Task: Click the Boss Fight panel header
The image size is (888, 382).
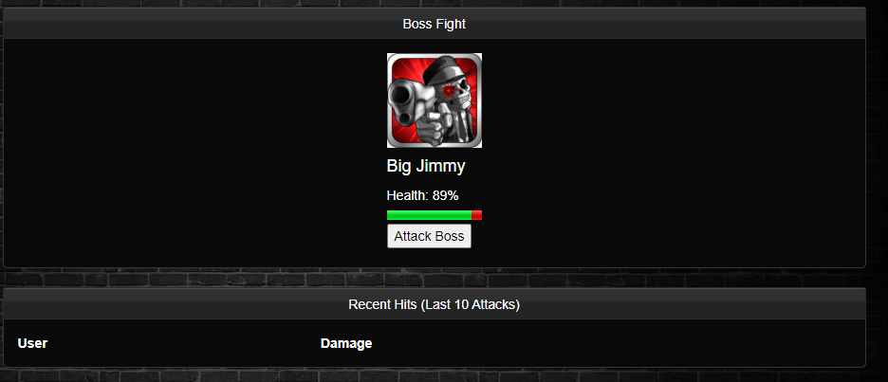Action: [x=435, y=24]
